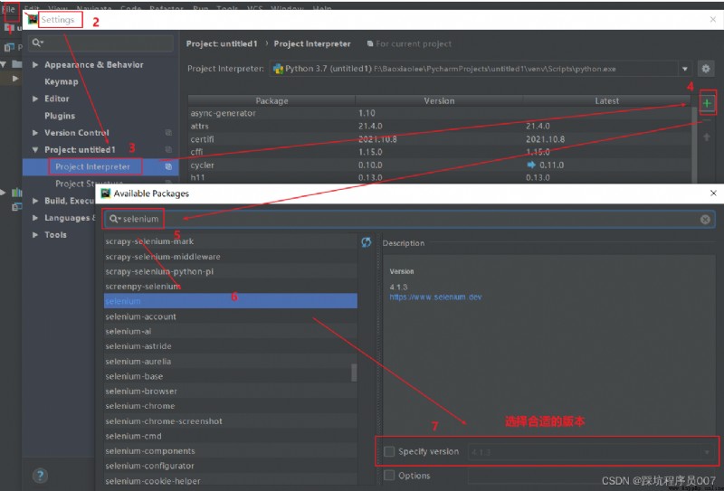The image size is (724, 491).
Task: Click the green plus install package icon
Action: [707, 103]
